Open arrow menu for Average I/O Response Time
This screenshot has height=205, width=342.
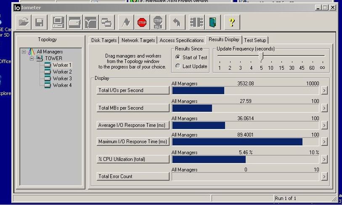point(324,125)
